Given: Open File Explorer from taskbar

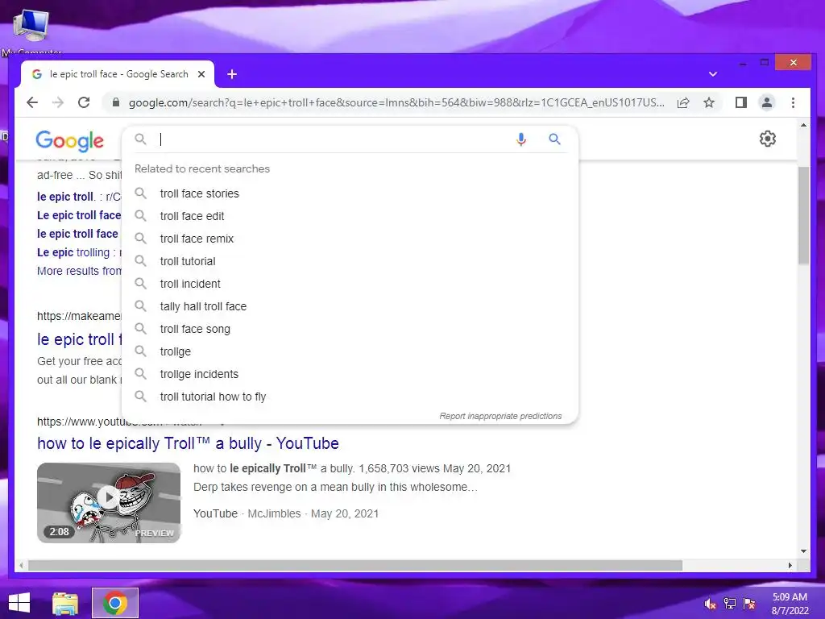Looking at the screenshot, I should point(65,603).
